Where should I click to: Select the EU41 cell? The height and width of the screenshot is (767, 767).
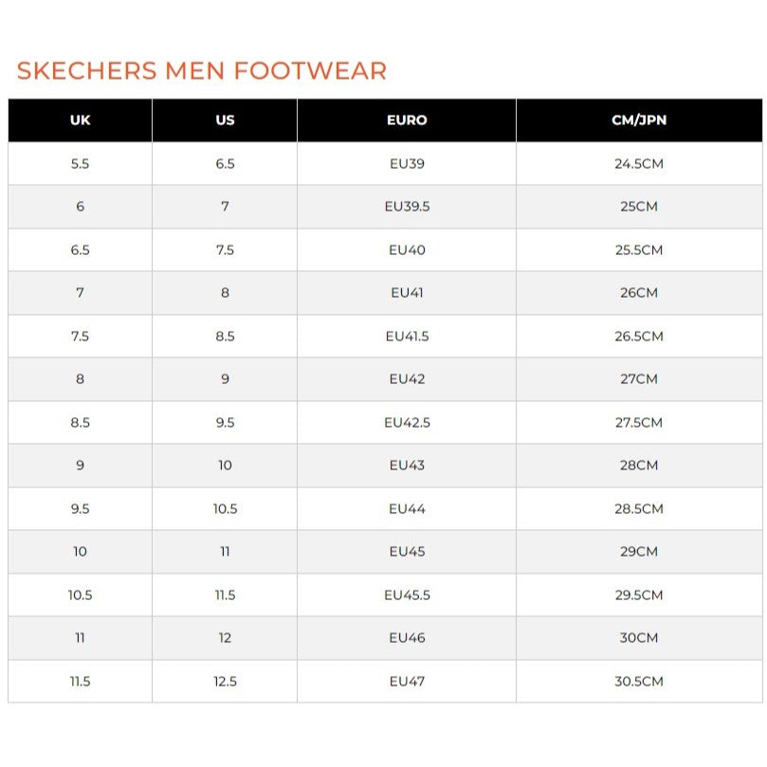(x=407, y=293)
